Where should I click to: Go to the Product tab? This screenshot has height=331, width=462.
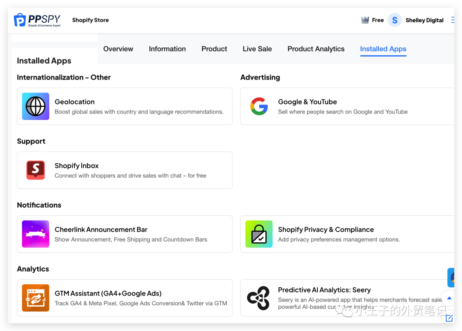[x=214, y=49]
